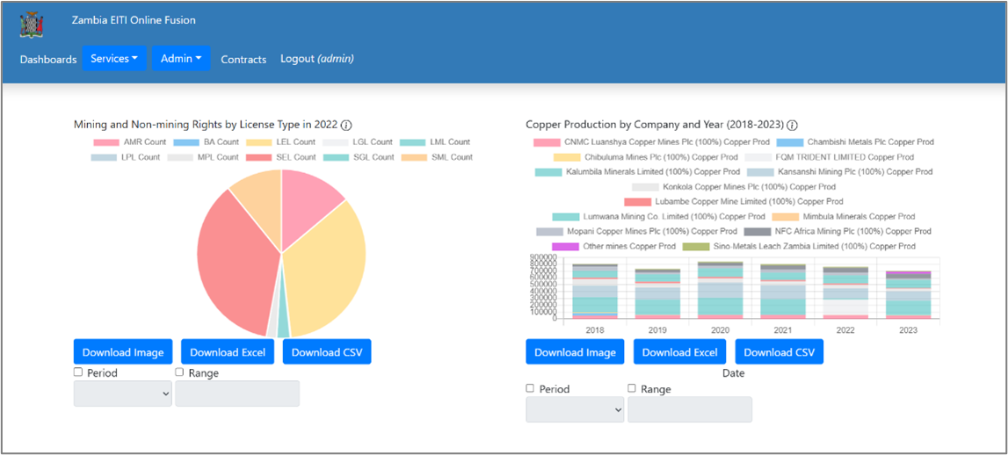The width and height of the screenshot is (1008, 455).
Task: Toggle SGL Count legend entry
Action: (358, 157)
